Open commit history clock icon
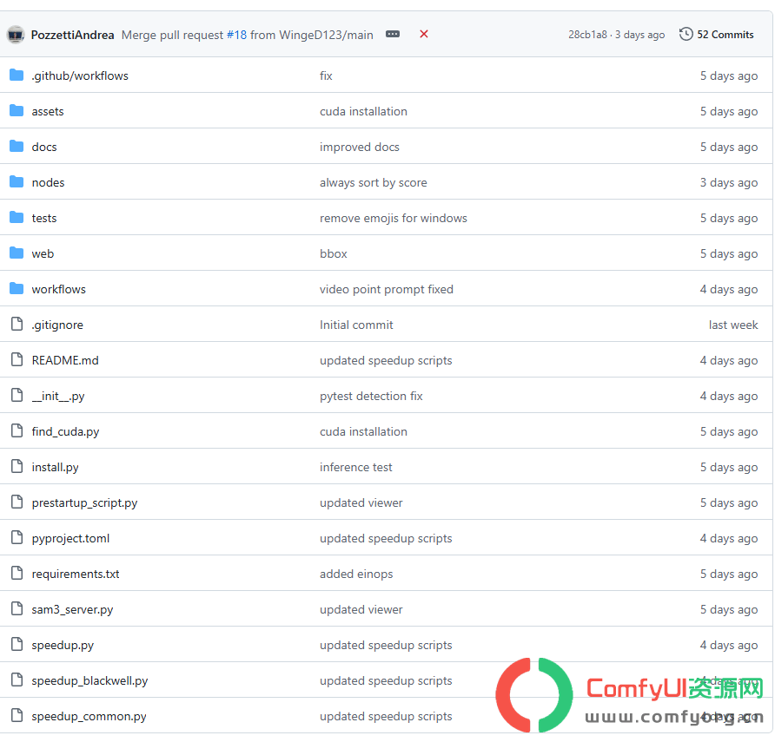This screenshot has width=775, height=742. tap(686, 34)
